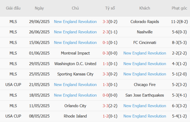The image size is (190, 122).
Task: Select the Chicago Fire team name
Action: [145, 84]
